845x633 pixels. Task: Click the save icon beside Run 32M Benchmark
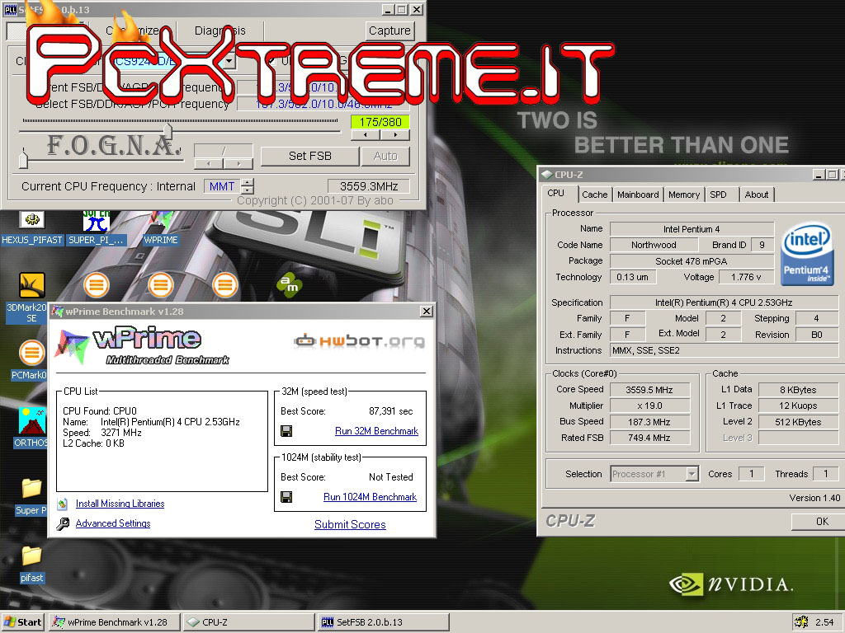(286, 431)
